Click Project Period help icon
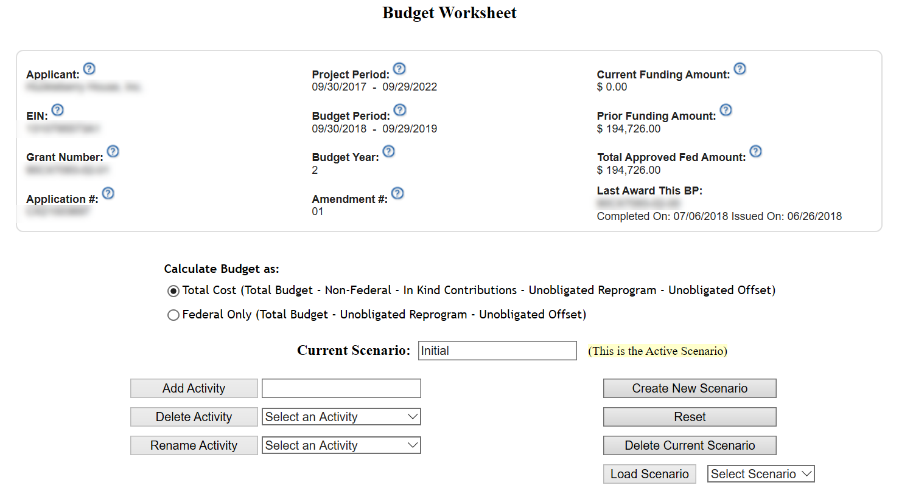This screenshot has width=899, height=491. point(399,69)
